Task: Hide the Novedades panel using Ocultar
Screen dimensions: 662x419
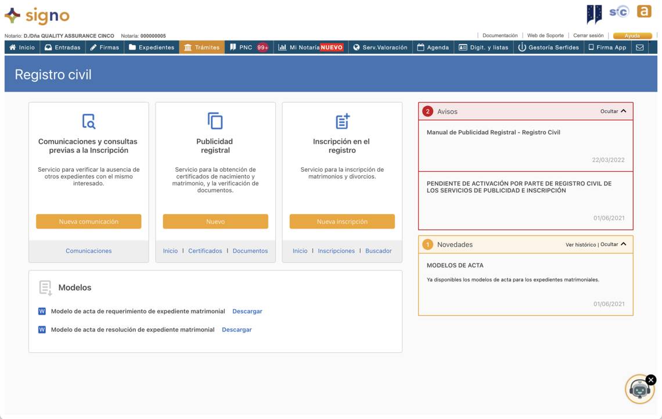Action: point(613,244)
